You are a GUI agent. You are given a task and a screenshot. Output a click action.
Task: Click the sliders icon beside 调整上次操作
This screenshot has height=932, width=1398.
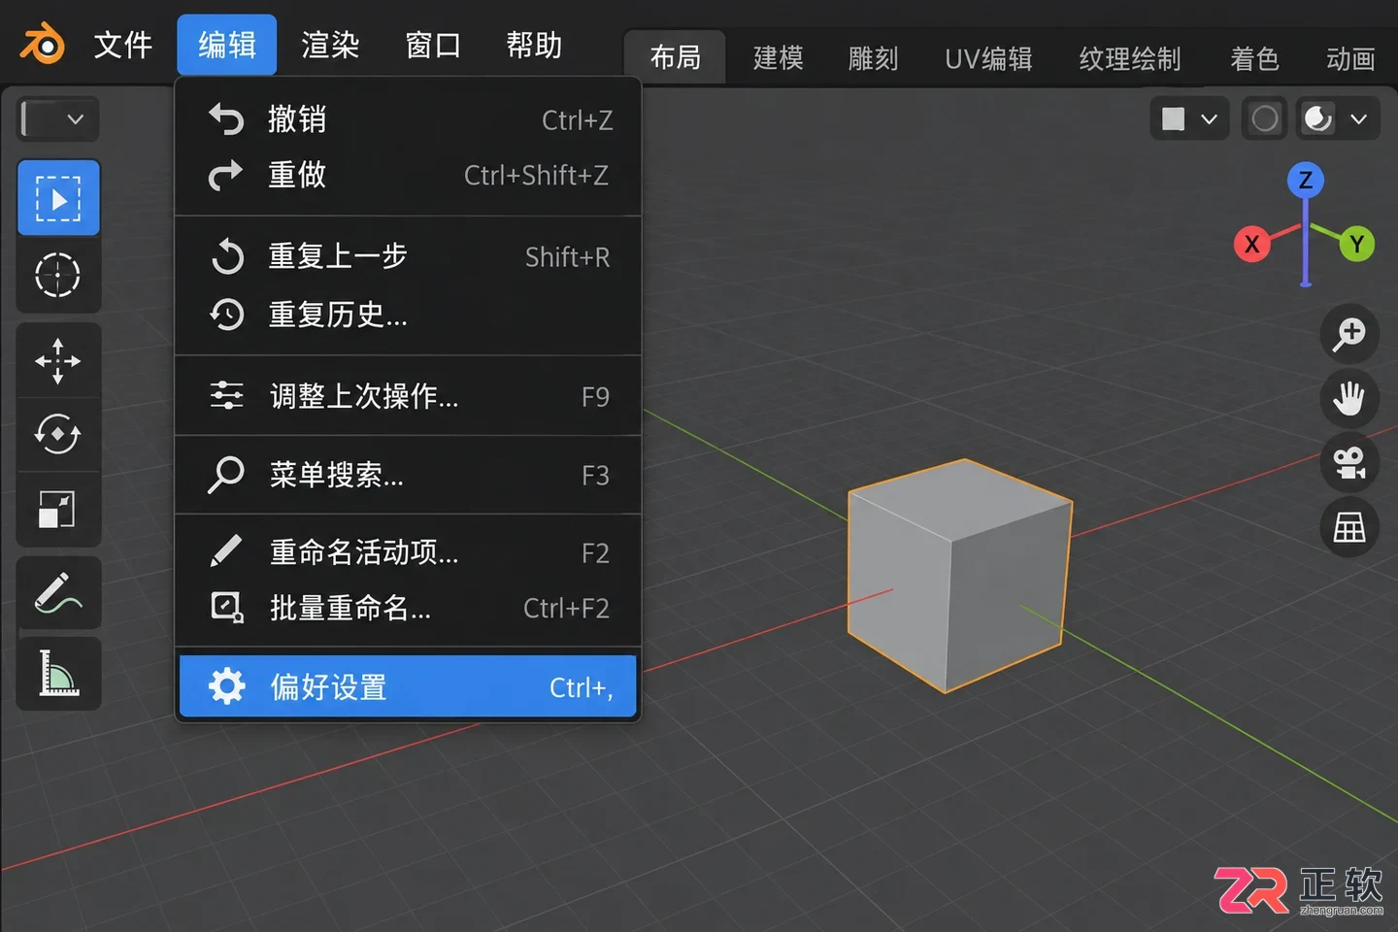pos(227,396)
